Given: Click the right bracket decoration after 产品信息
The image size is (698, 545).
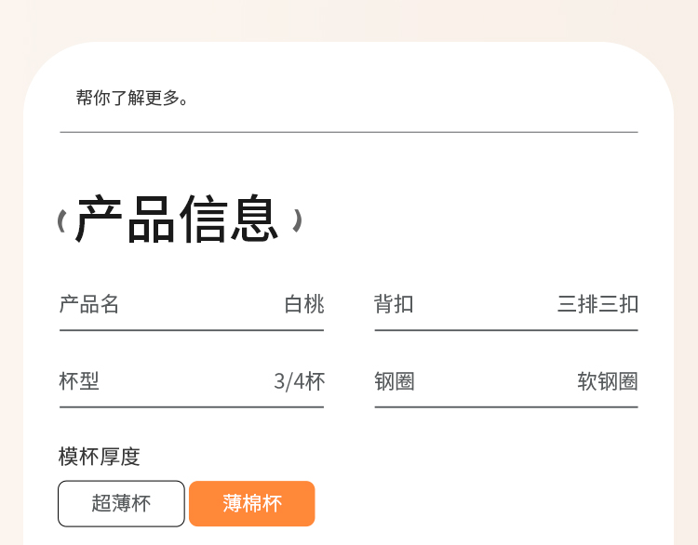Looking at the screenshot, I should click(297, 220).
